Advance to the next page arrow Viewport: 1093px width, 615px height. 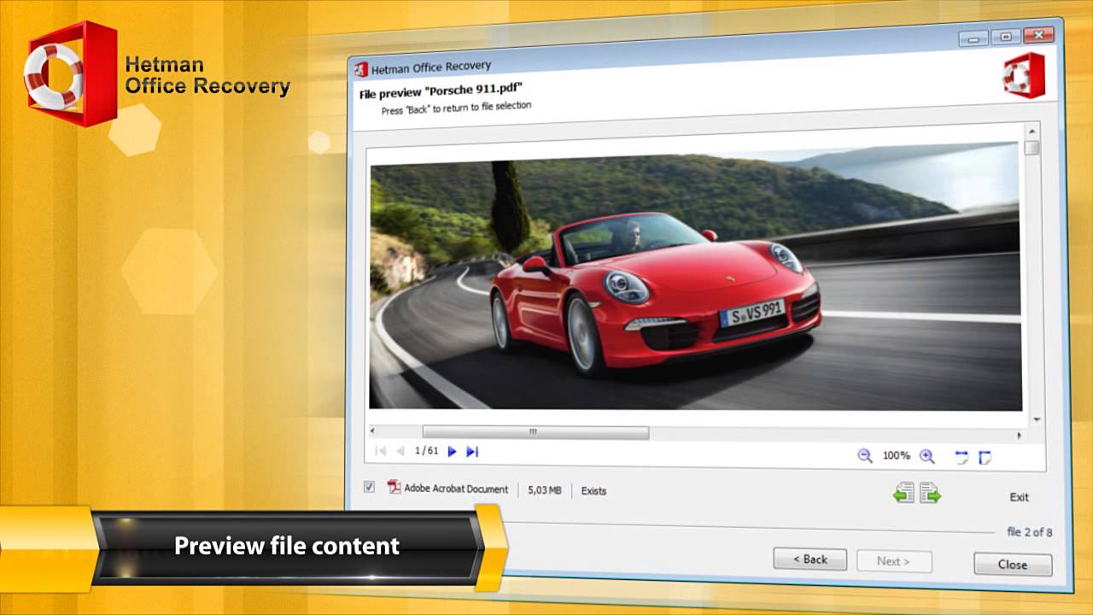[x=453, y=451]
